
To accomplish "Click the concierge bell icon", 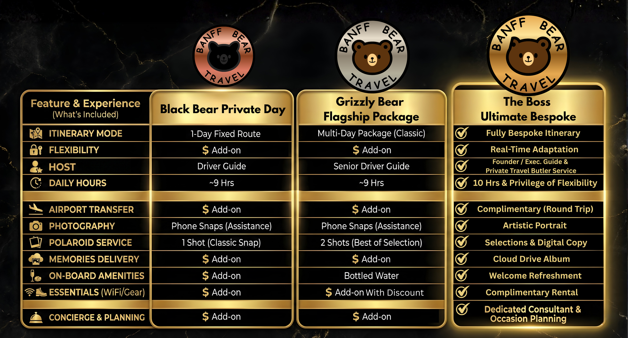I will [x=36, y=317].
